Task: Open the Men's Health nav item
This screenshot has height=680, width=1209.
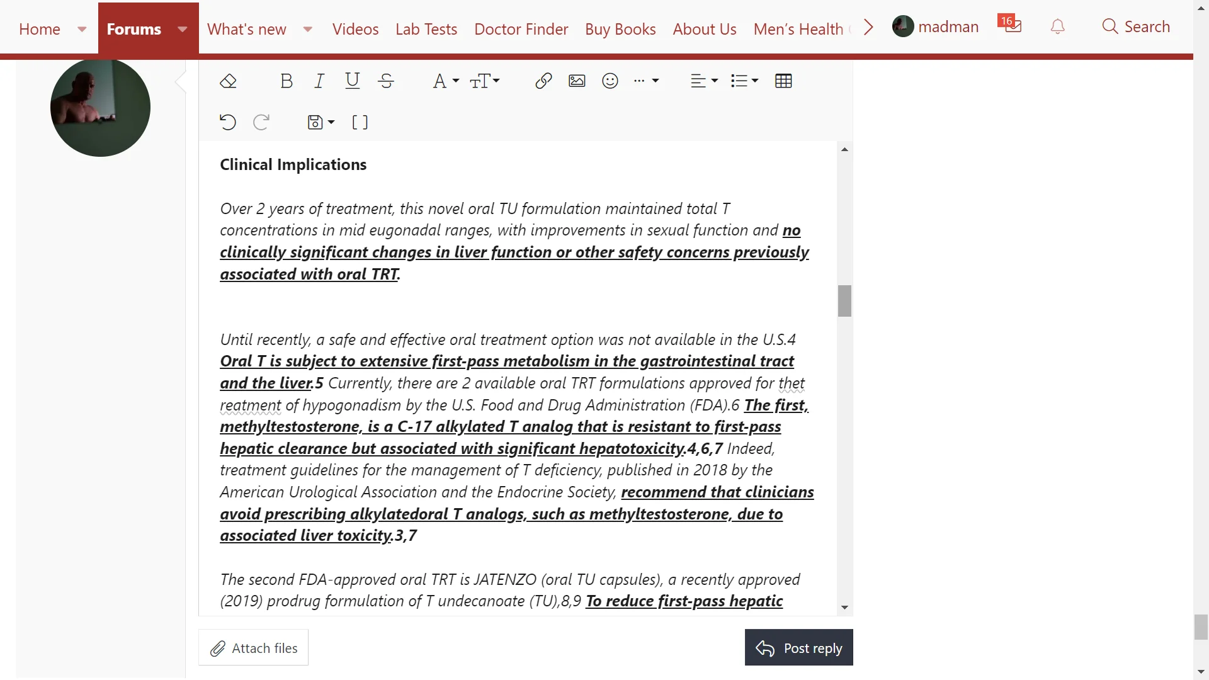Action: (x=798, y=29)
